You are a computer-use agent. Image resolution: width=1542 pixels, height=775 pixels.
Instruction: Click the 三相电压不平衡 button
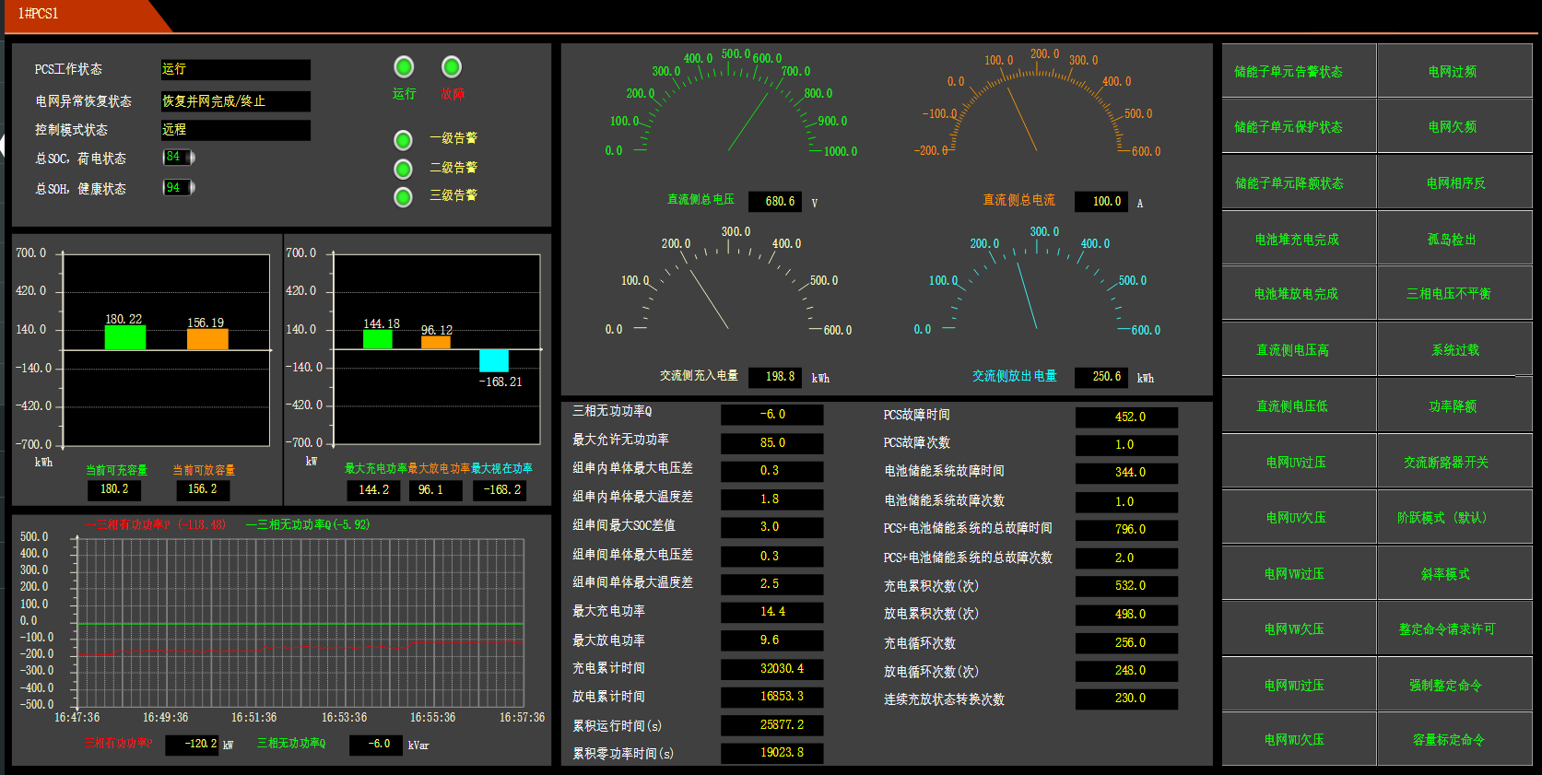1454,294
